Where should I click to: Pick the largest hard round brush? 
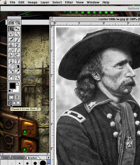[43, 163]
